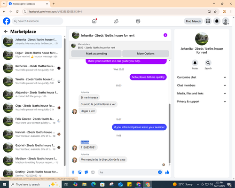This screenshot has height=188, width=235.
Task: Click the Windows taskbar search box
Action: [x=35, y=184]
